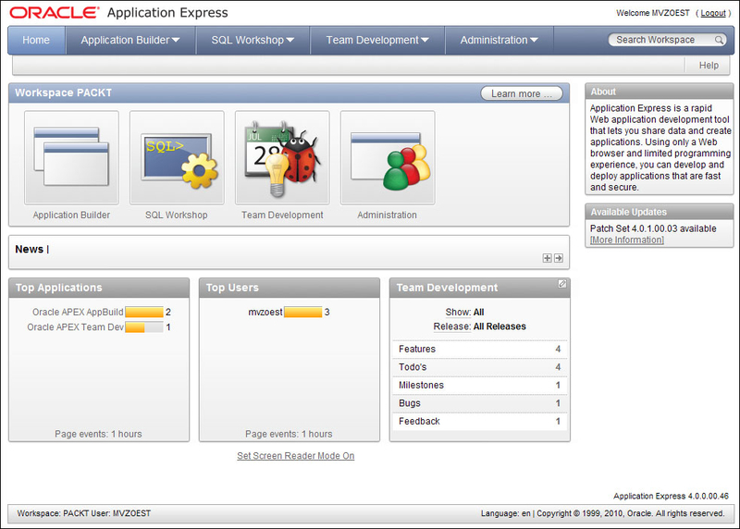Image resolution: width=740 pixels, height=529 pixels.
Task: Click the Help link
Action: coord(709,65)
